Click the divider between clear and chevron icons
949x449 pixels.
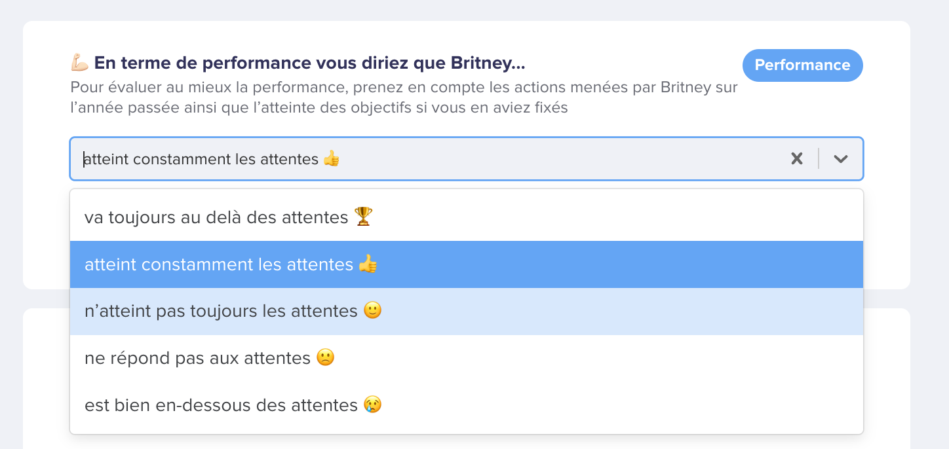(x=819, y=158)
